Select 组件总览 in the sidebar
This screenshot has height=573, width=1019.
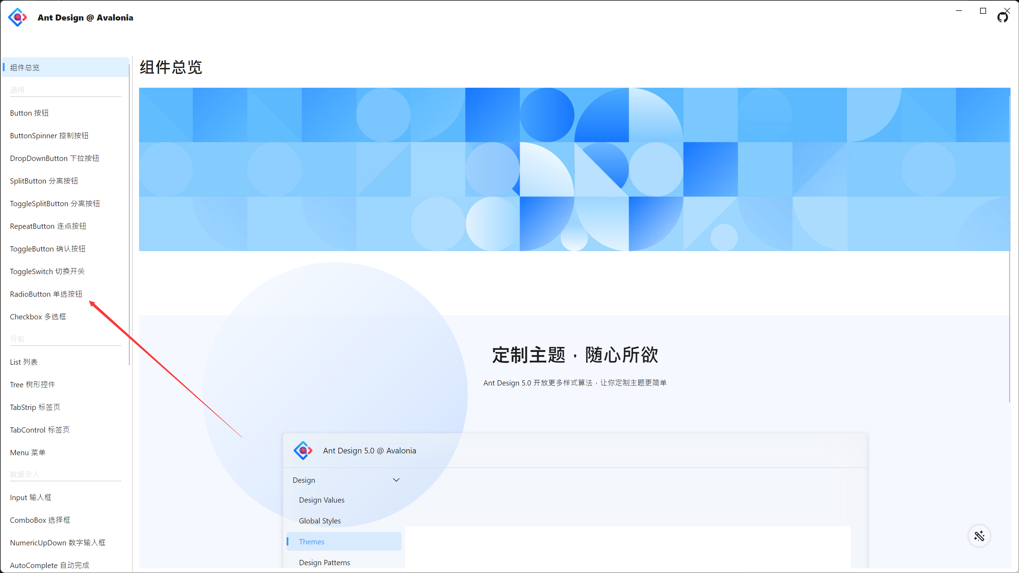tap(24, 68)
